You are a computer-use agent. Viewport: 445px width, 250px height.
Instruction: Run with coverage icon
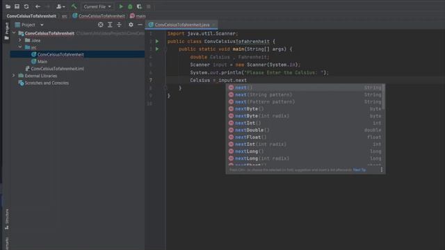pyautogui.click(x=139, y=6)
